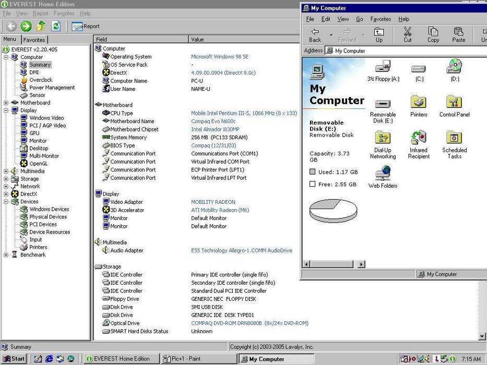Click scroll-down arrow of EVEREST details pane

point(482,336)
